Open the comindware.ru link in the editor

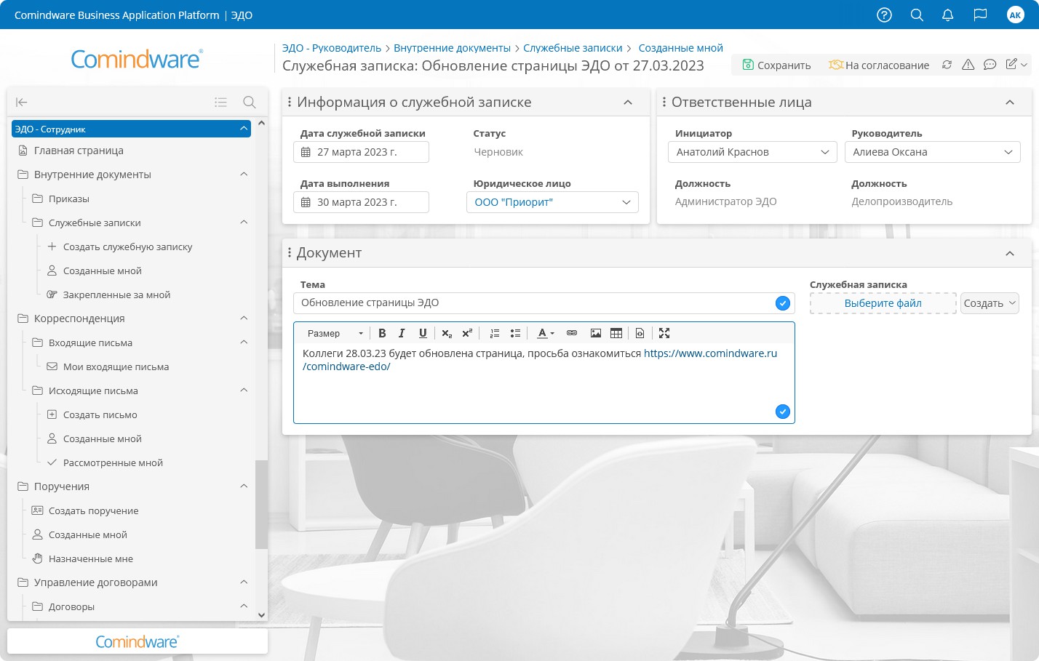[540, 360]
